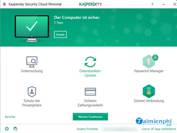
Task: Click the Kaspersky Lab logo in title bar
Action: coord(90,4)
